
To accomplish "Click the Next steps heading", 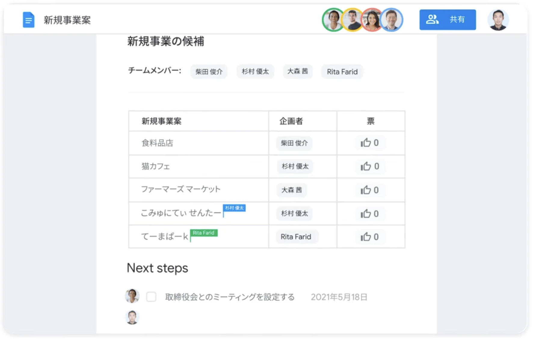I will pyautogui.click(x=157, y=268).
